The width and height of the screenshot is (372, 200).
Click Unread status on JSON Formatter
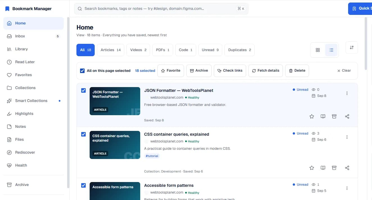pyautogui.click(x=300, y=90)
